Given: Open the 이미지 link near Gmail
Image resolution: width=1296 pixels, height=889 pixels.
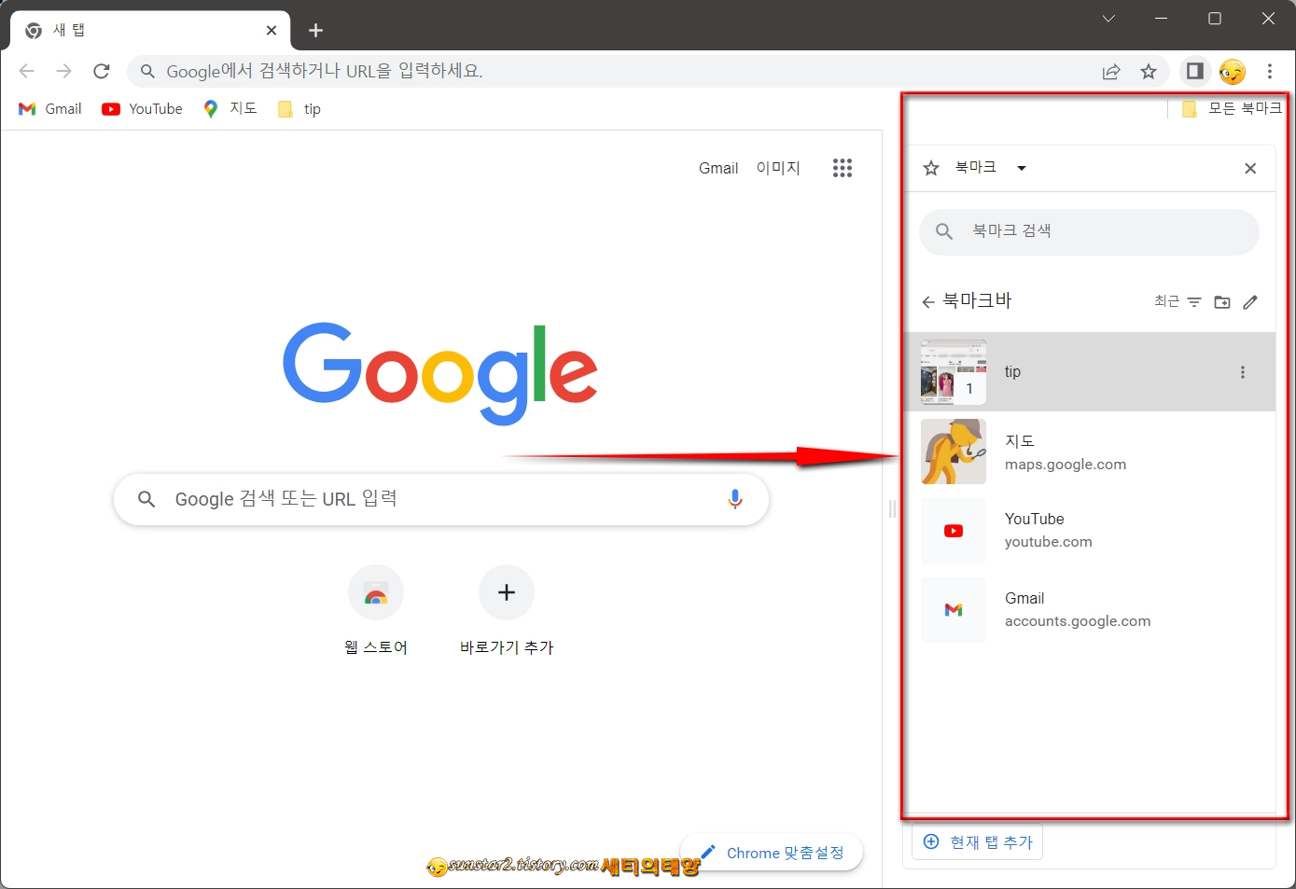Looking at the screenshot, I should pyautogui.click(x=778, y=168).
